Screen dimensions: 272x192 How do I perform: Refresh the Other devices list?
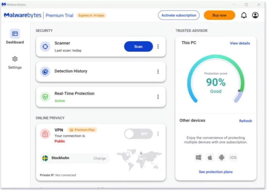[246, 121]
